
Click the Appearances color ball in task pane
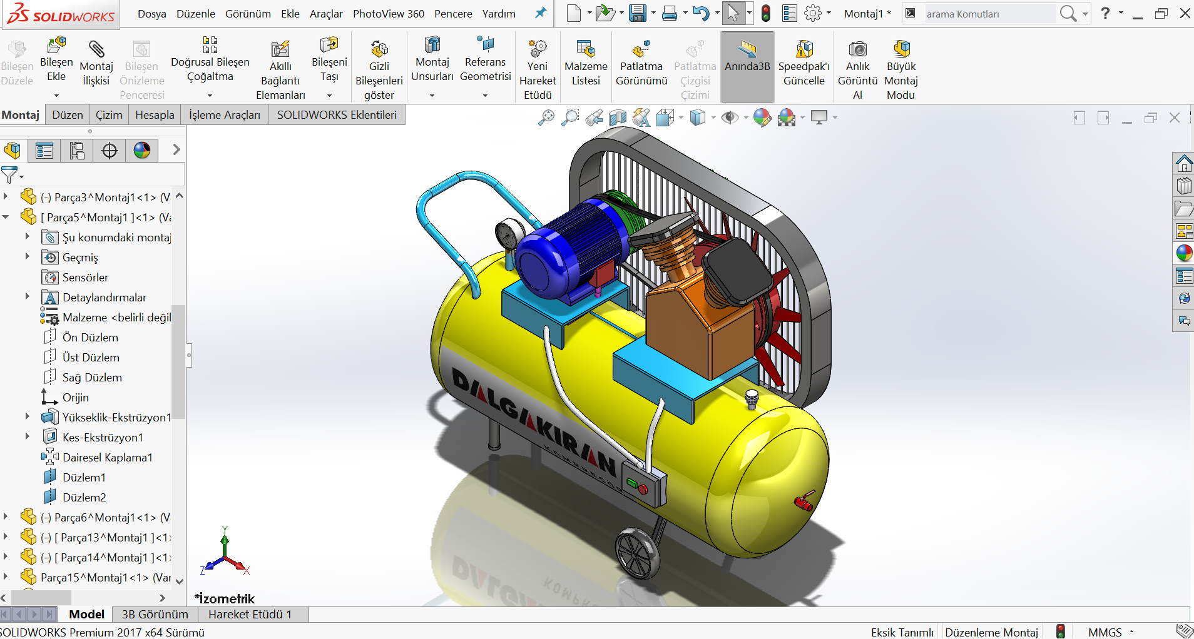point(1183,253)
